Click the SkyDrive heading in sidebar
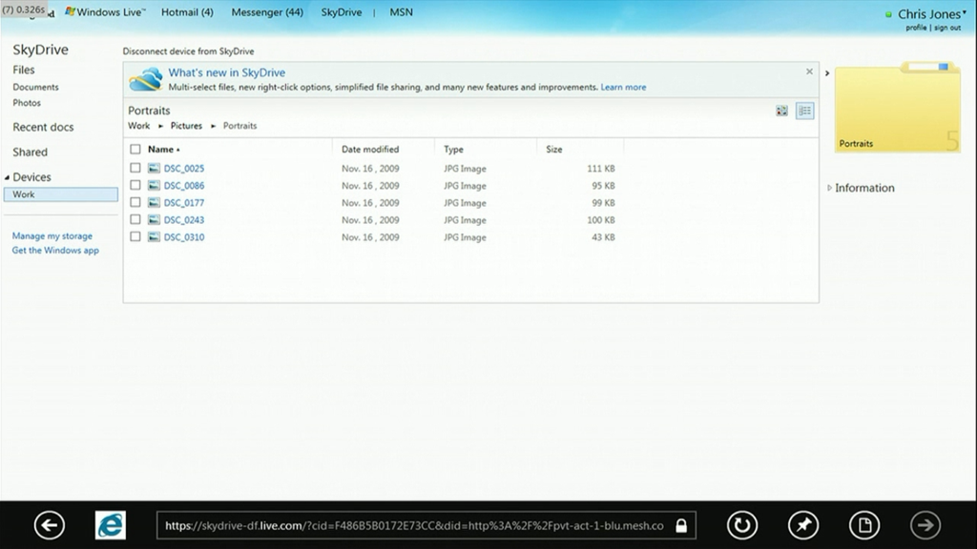The image size is (977, 549). tap(40, 50)
